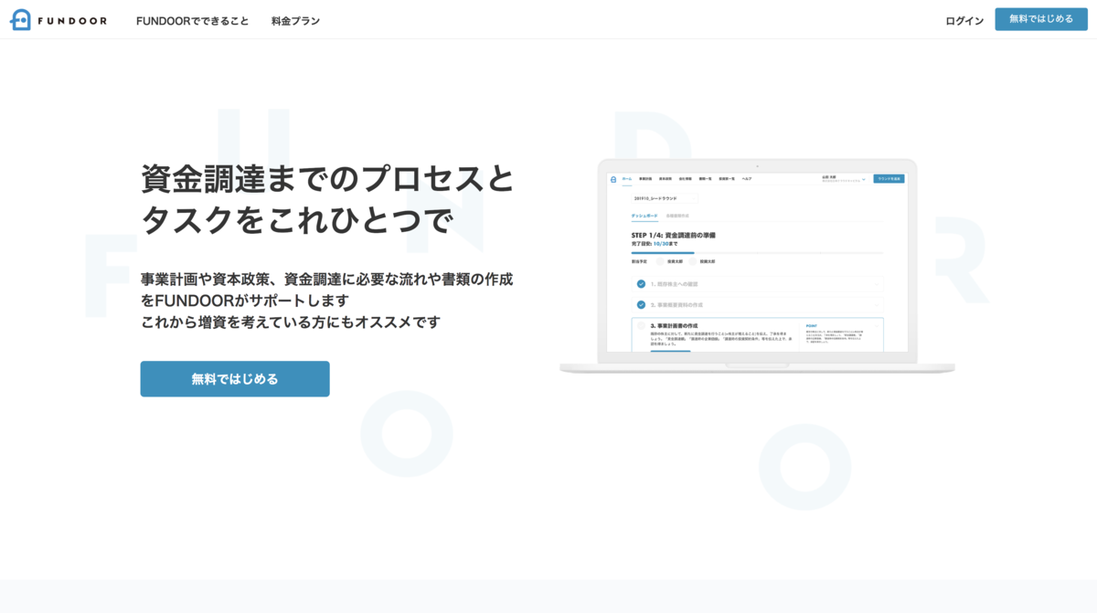The width and height of the screenshot is (1097, 613).
Task: Click the large 無料ではじめる button under the headline
Action: (x=235, y=379)
